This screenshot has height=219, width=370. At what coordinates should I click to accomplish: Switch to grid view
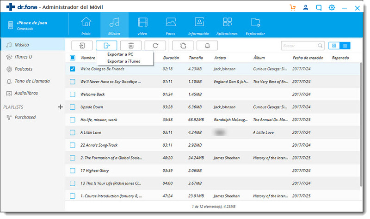334,46
